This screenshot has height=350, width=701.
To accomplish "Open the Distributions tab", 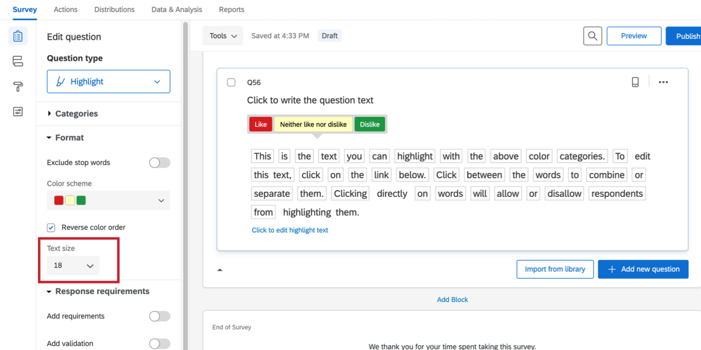I will tap(114, 9).
